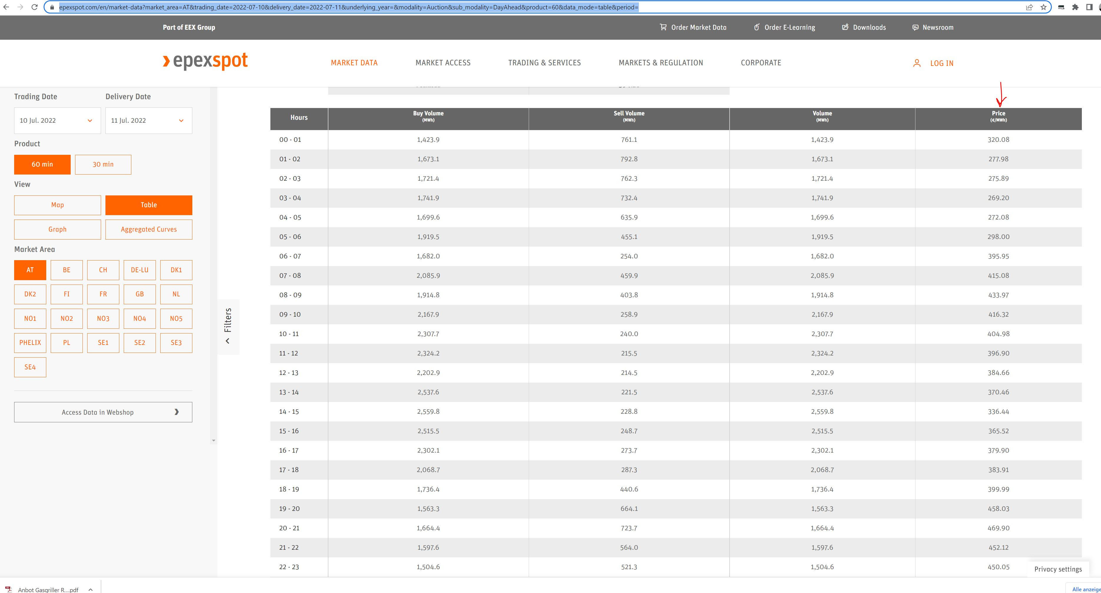The height and width of the screenshot is (593, 1101).
Task: Click the share page icon in address bar
Action: 1029,7
